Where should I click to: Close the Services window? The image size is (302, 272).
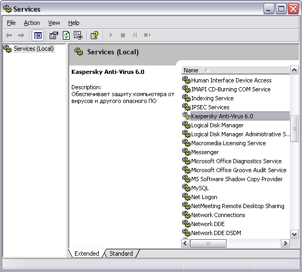pos(293,9)
